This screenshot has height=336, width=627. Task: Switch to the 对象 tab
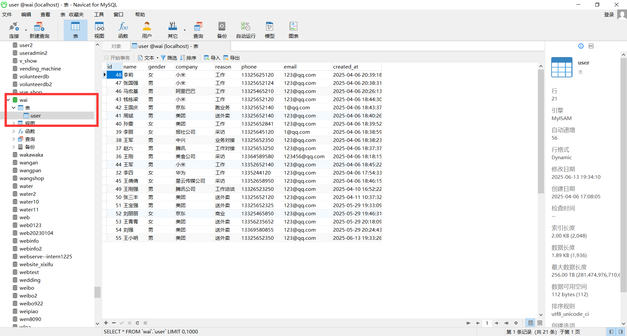pos(116,46)
